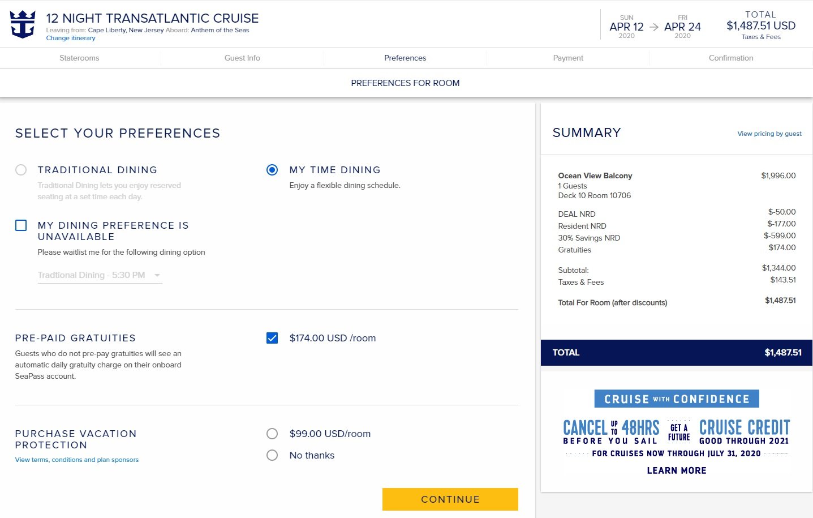Select My Time Dining radio option
The image size is (813, 518).
(272, 170)
